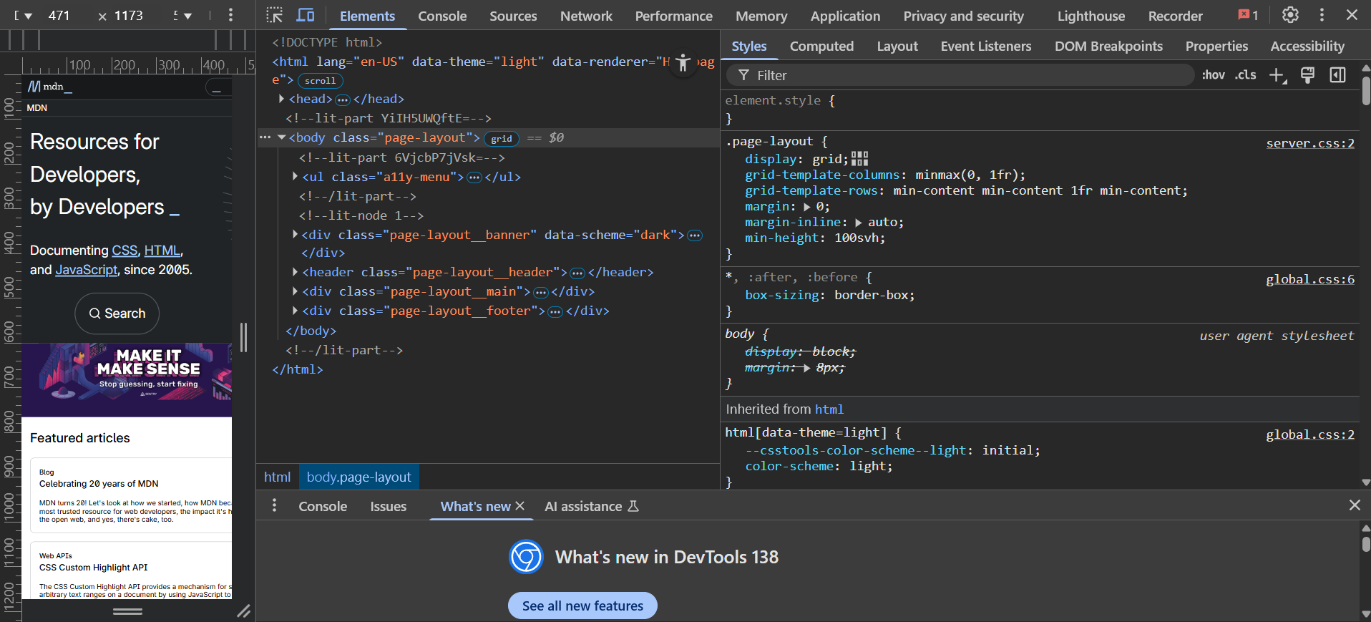The image size is (1371, 622).
Task: Open the Network tab
Action: 586,16
